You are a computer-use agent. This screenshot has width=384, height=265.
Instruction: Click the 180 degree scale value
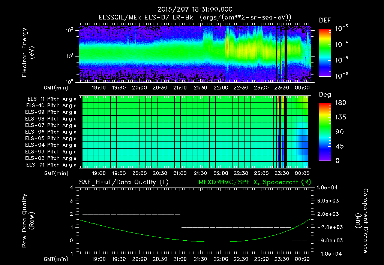[x=341, y=103]
